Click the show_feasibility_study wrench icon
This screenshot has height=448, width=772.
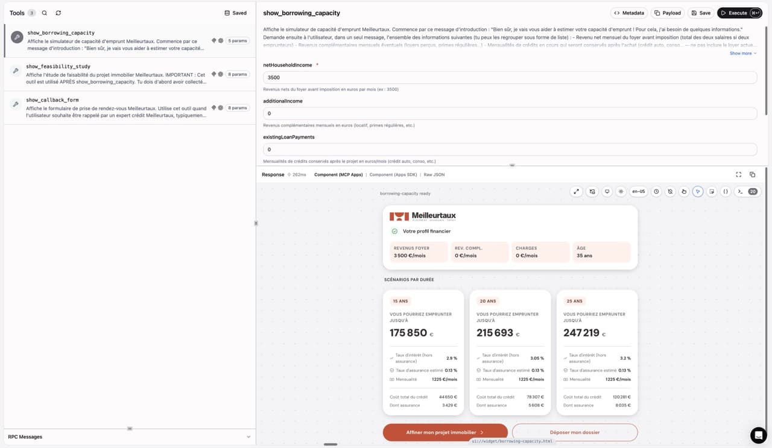click(16, 71)
